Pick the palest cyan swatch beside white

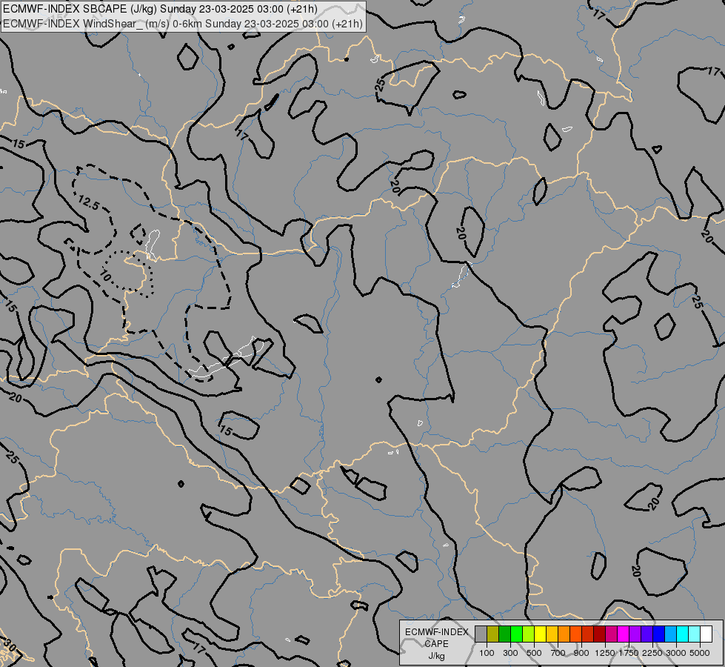694,634
